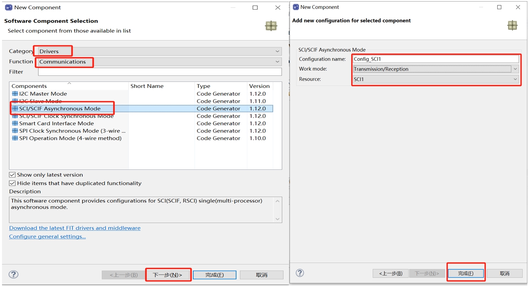This screenshot has height=287, width=529.
Task: Click the right New Component title bar icon
Action: [x=296, y=7]
